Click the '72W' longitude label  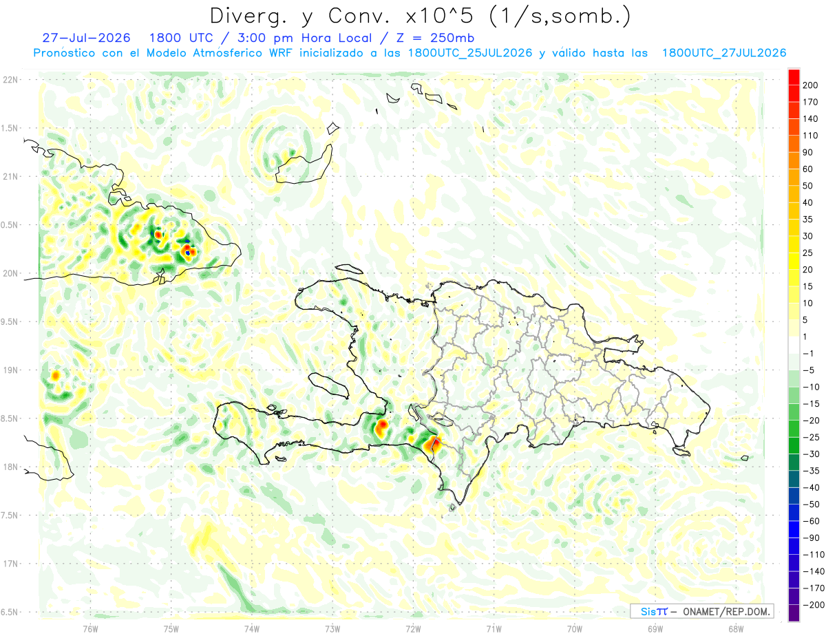click(413, 629)
